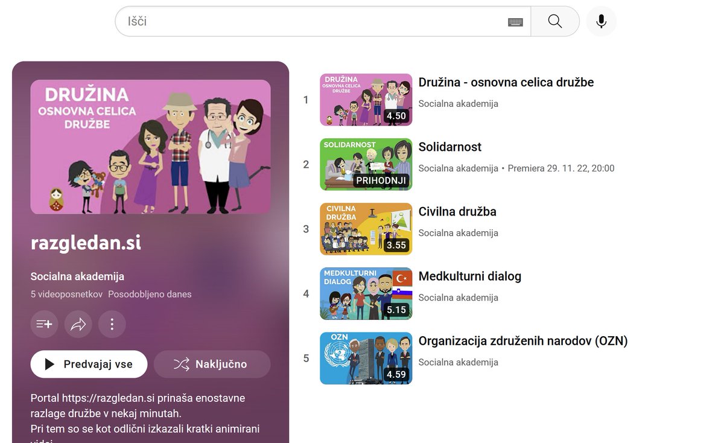Start voice search with microphone icon

(x=601, y=21)
